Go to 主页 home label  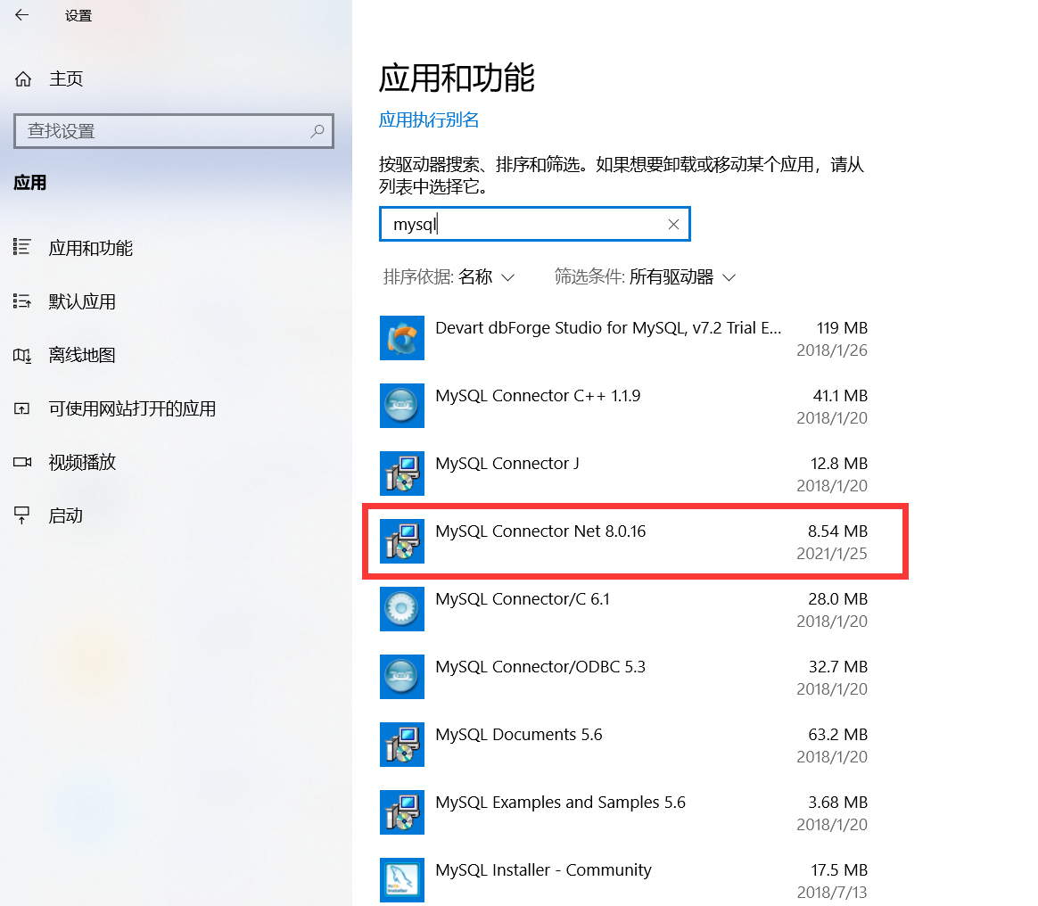pyautogui.click(x=66, y=79)
